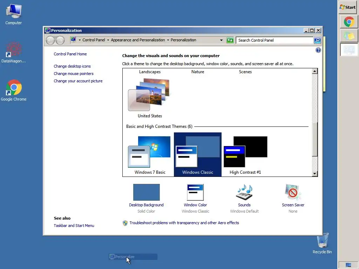
Task: Click the Screen Saver icon
Action: (x=293, y=192)
